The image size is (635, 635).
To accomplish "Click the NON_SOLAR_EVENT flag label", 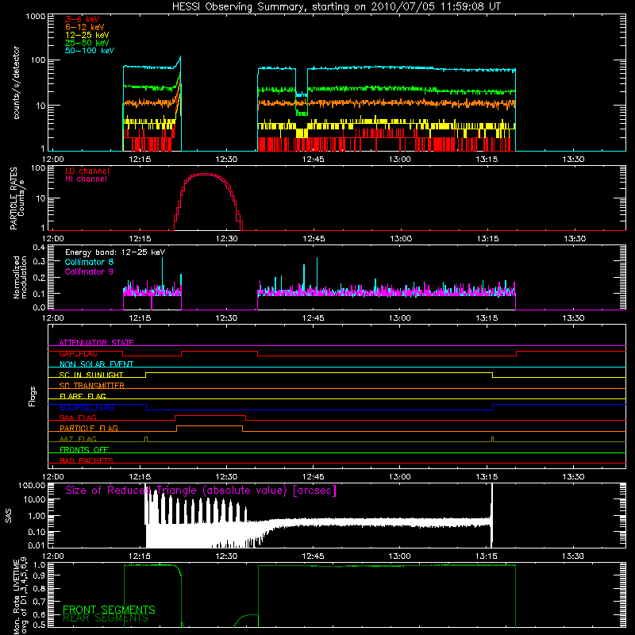I will coord(96,364).
